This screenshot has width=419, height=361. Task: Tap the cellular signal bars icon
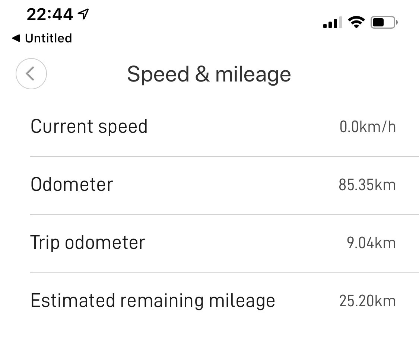(333, 23)
